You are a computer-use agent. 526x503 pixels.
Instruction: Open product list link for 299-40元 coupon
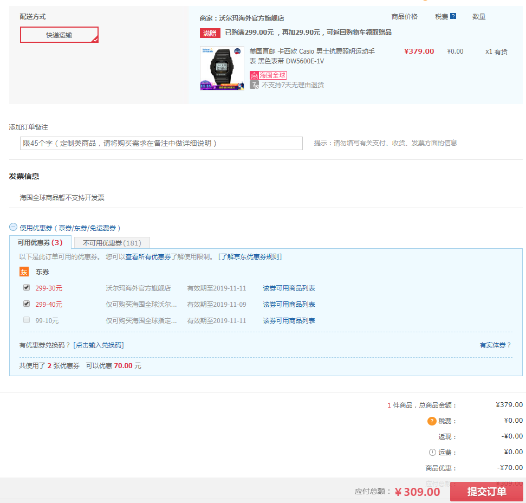(x=289, y=305)
